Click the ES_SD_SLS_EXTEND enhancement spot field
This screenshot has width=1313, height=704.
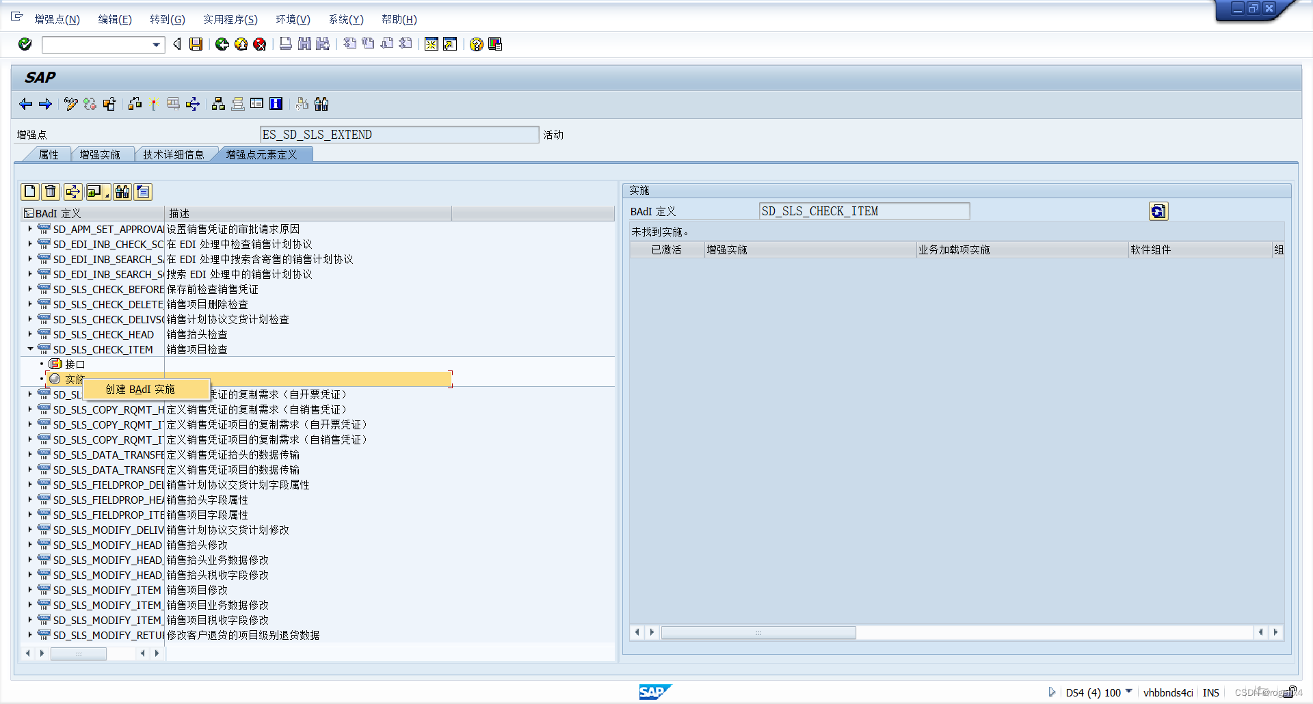(x=399, y=135)
